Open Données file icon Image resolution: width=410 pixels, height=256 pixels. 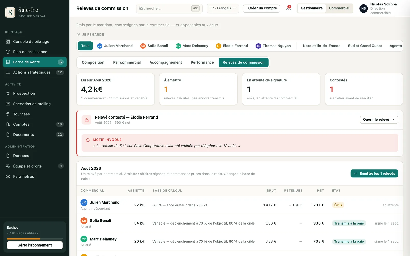click(x=8, y=156)
